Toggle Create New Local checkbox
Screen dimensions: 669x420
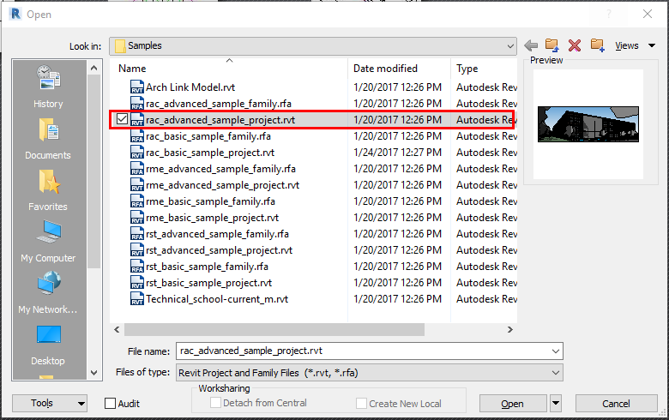[x=361, y=403]
